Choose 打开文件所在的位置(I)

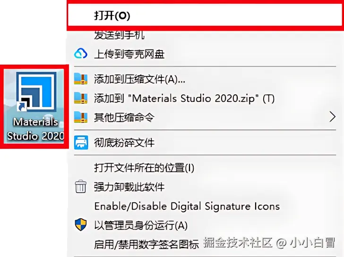205,168
